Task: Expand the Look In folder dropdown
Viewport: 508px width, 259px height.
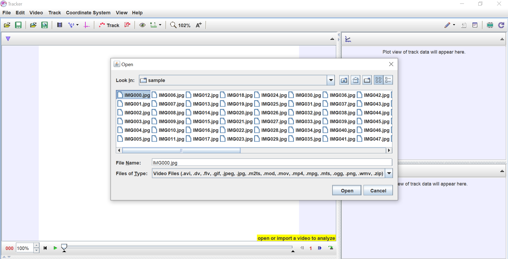Action: pos(331,80)
